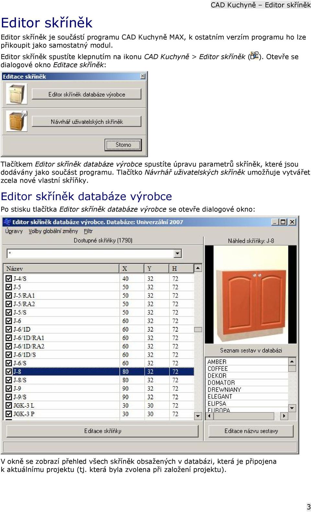Toggle the J-6 checkbox
The height and width of the screenshot is (512, 311).
pyautogui.click(x=9, y=321)
